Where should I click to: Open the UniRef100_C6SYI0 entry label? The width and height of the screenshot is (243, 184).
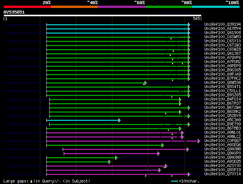coord(222,41)
